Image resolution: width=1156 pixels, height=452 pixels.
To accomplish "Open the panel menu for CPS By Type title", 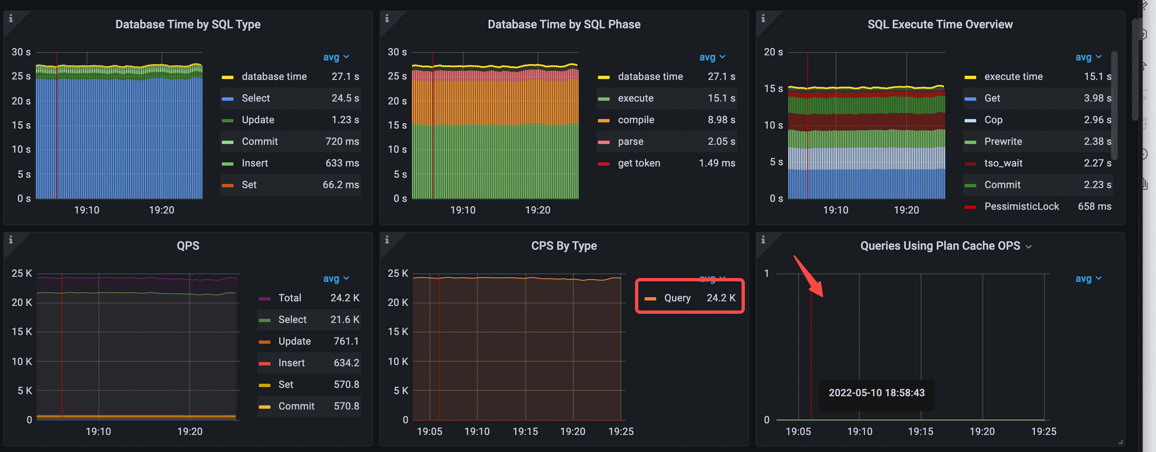I will tap(564, 246).
